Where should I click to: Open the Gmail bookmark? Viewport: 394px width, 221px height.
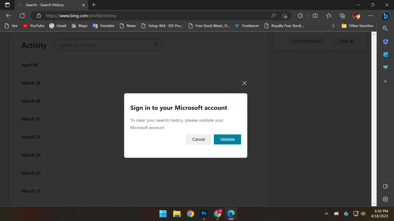[57, 26]
